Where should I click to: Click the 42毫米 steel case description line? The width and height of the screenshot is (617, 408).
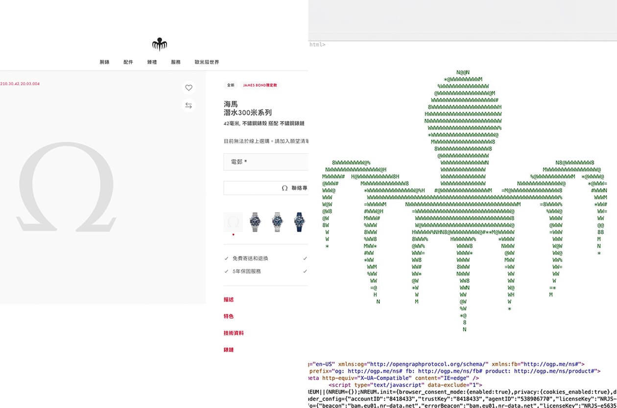(264, 123)
